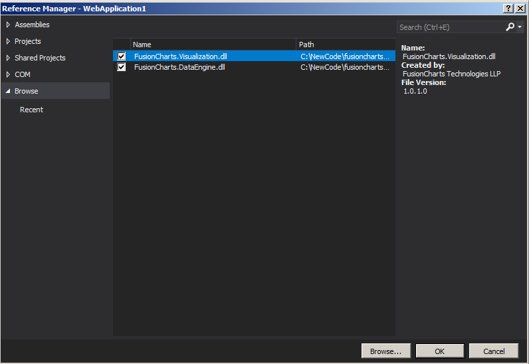
Task: Expand the COM category arrow
Action: [x=8, y=74]
